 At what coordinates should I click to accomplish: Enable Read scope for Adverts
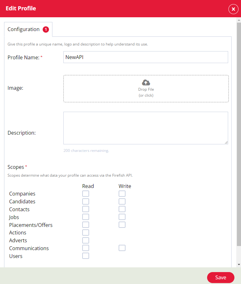click(x=86, y=240)
